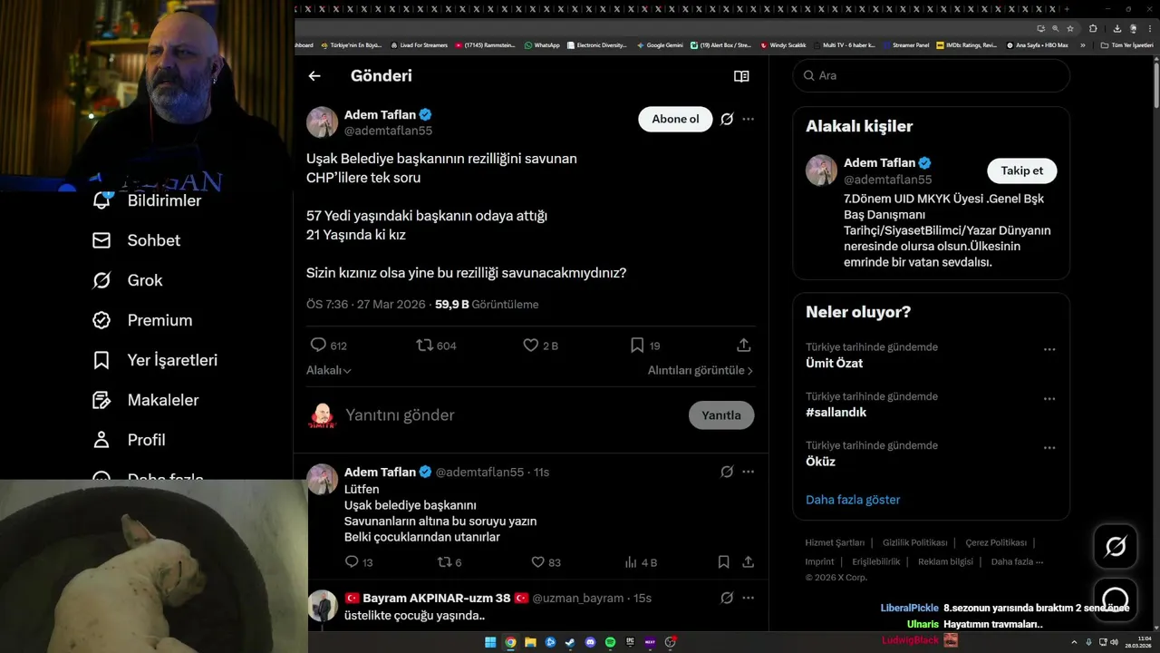This screenshot has height=653, width=1160.
Task: Click Grok icon on Bayram AKPINAR's reply
Action: click(x=727, y=598)
